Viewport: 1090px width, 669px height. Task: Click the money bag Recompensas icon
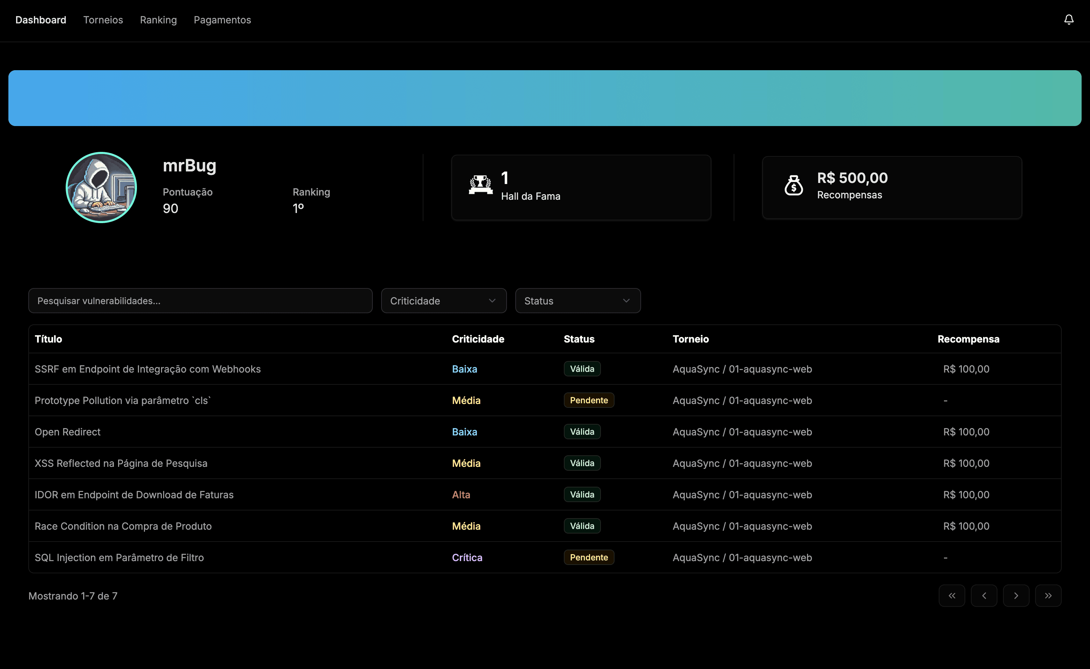click(x=793, y=185)
